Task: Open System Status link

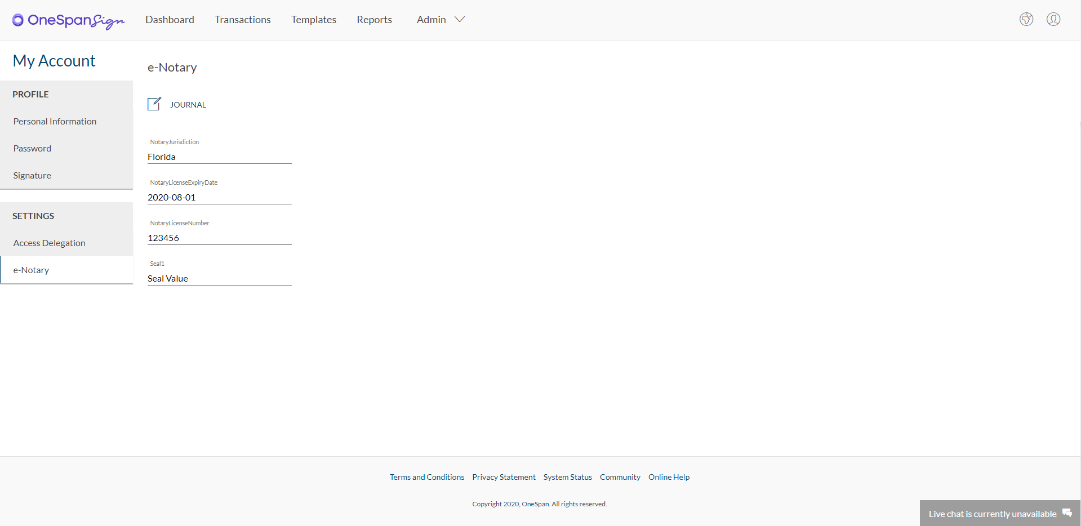Action: click(x=568, y=477)
